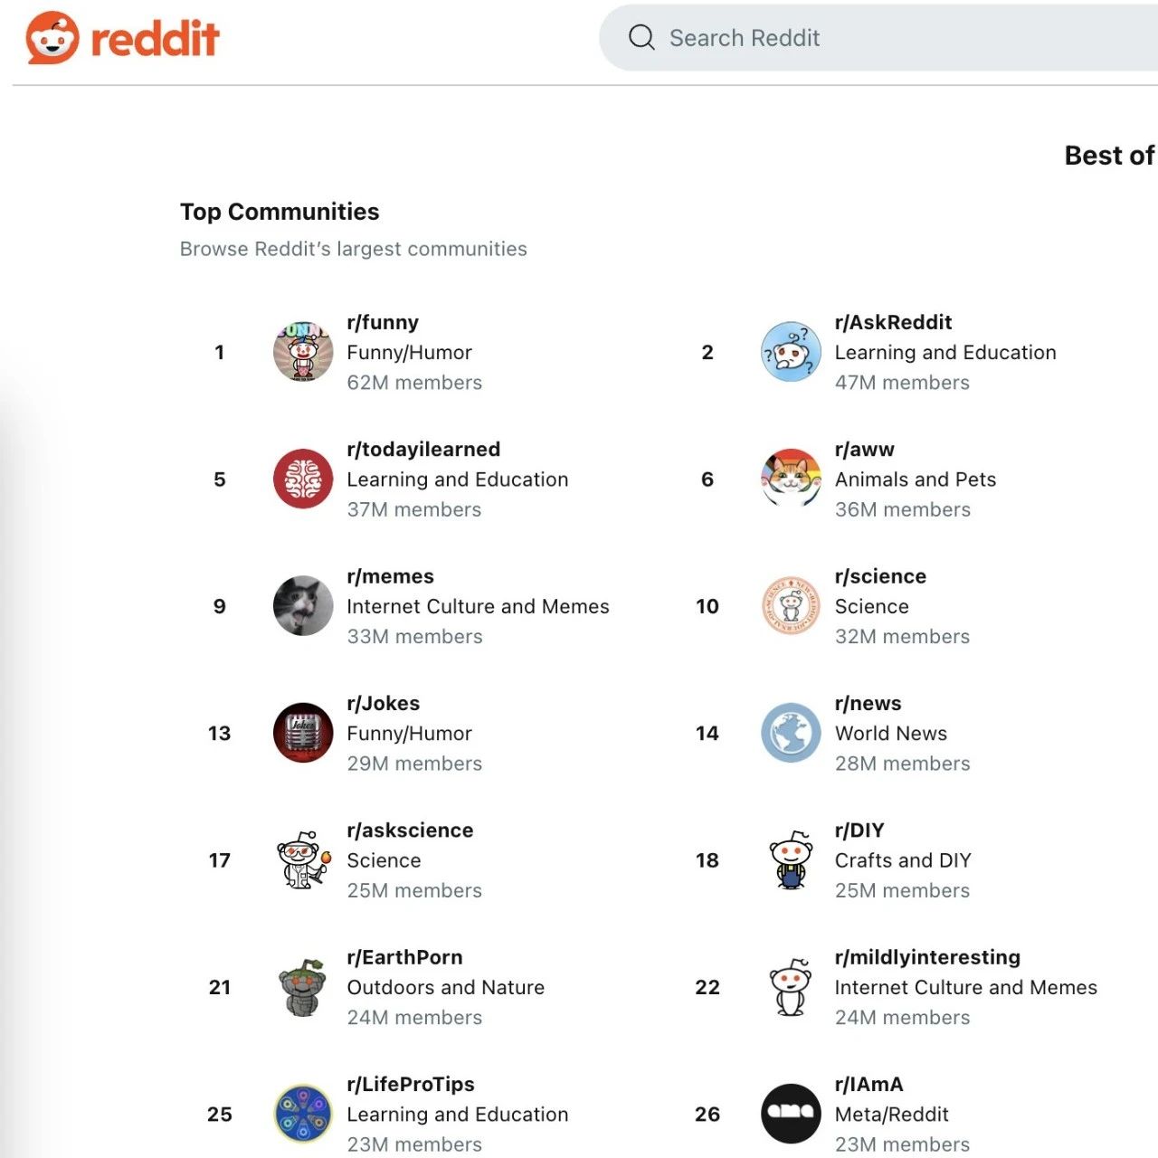Open the r/LifeProTips link

click(411, 1084)
